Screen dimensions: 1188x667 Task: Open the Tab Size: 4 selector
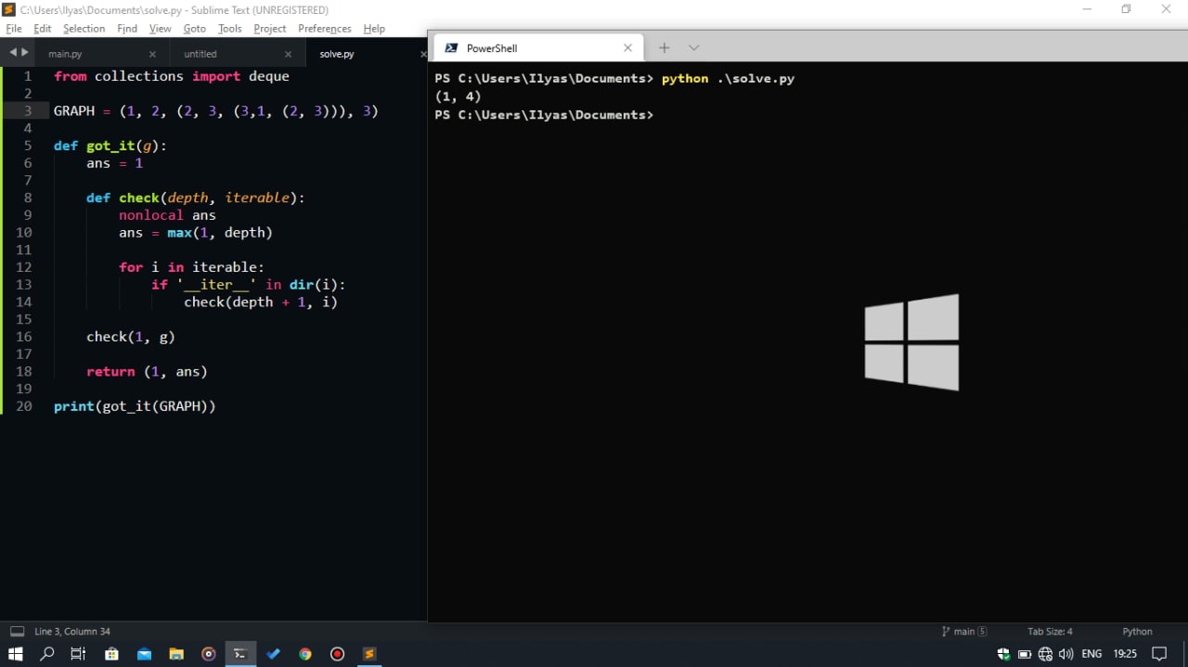coord(1050,632)
